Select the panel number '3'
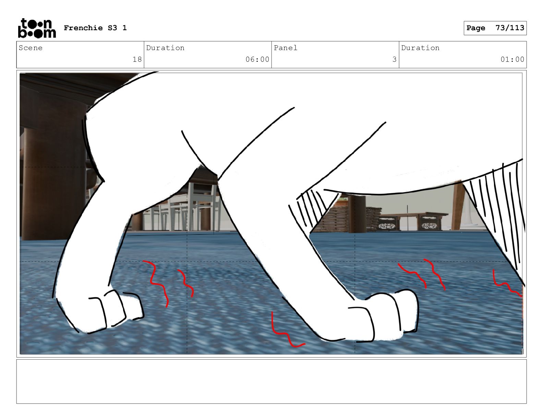The height and width of the screenshot is (420, 543). click(395, 59)
